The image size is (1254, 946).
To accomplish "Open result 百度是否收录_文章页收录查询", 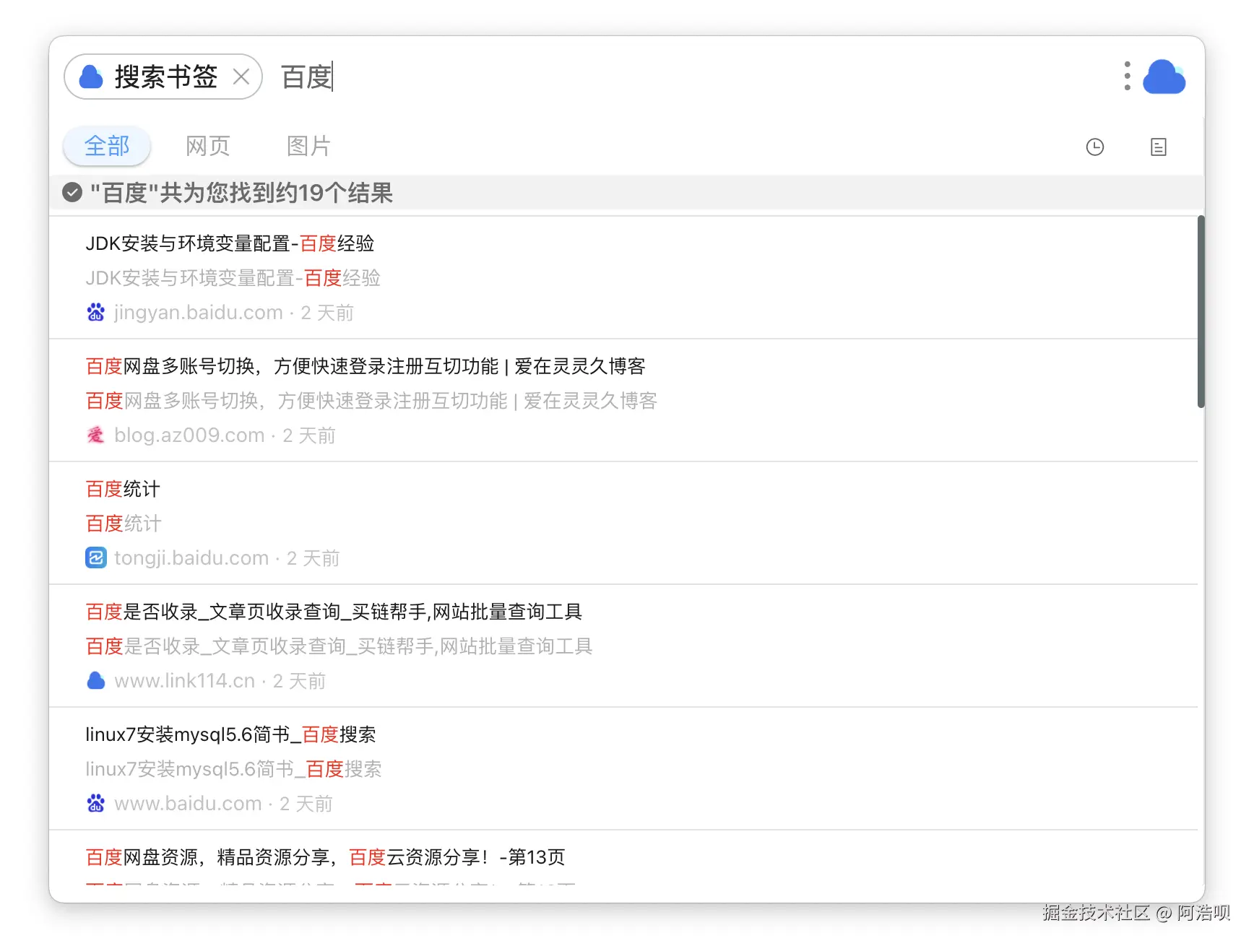I will click(334, 612).
